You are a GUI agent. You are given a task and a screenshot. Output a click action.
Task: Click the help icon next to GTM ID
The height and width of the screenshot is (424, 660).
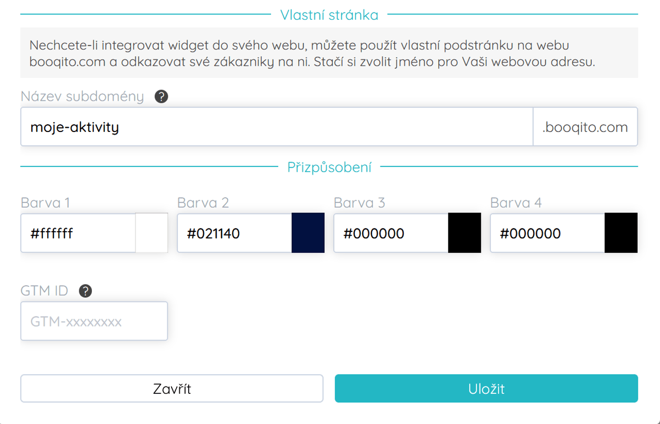click(x=85, y=291)
